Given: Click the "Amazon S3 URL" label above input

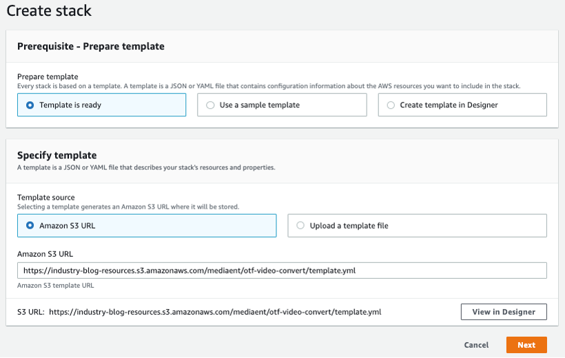Looking at the screenshot, I should tap(44, 254).
